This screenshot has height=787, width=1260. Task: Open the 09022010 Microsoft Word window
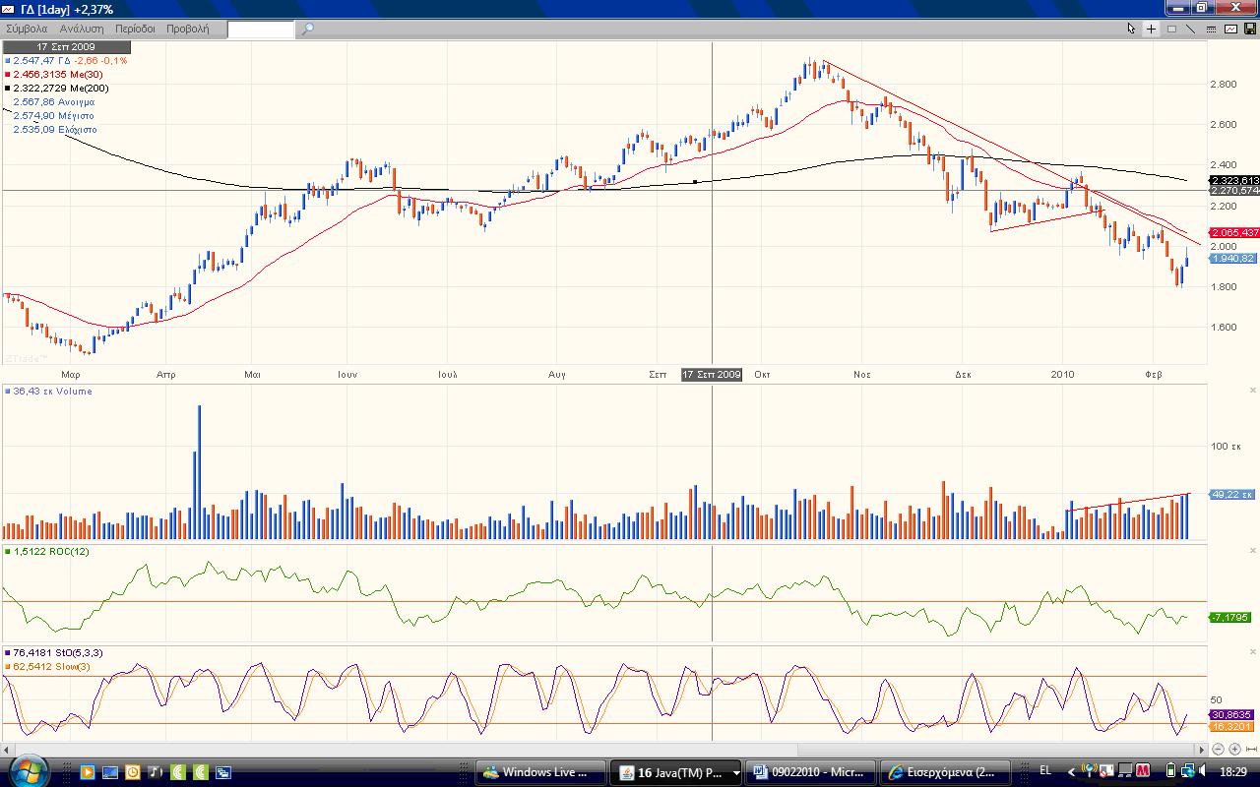(810, 772)
